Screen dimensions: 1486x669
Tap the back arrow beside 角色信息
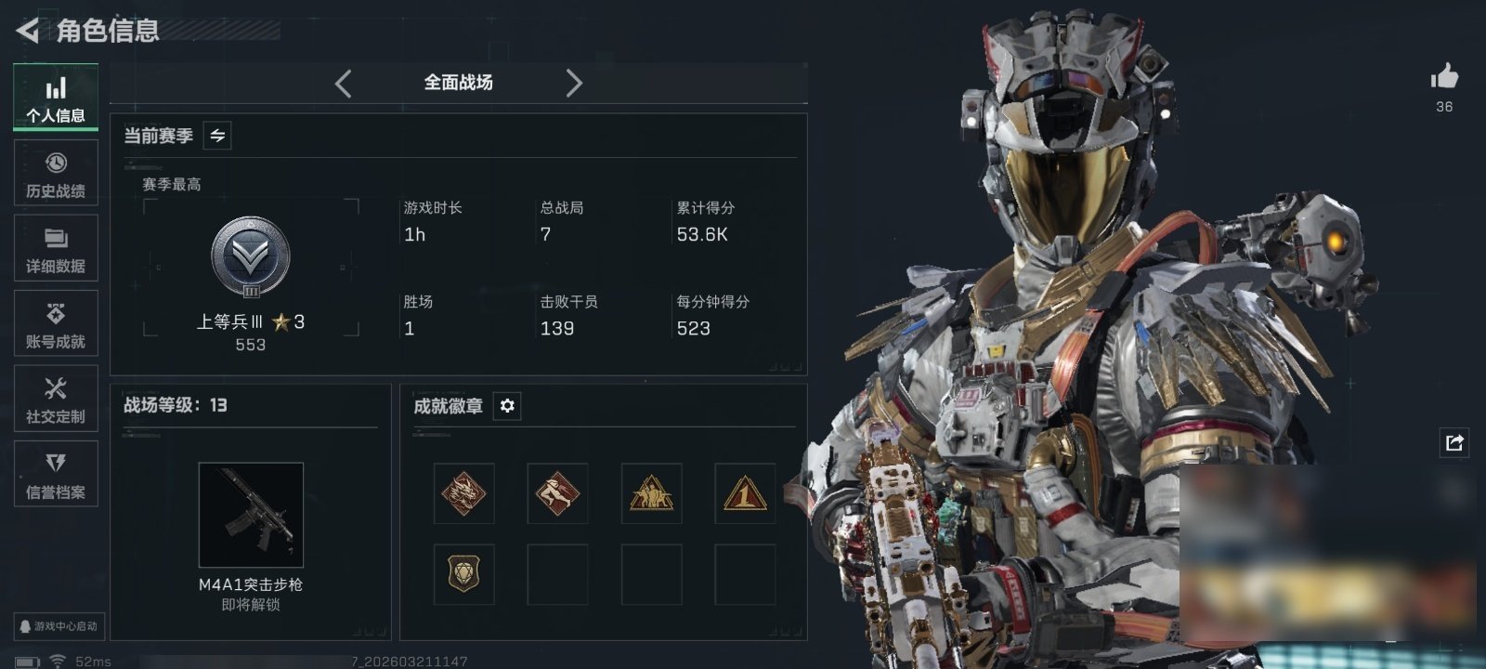coord(28,31)
